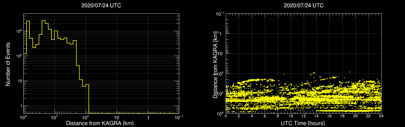This screenshot has width=405, height=127.
Task: Click scatter plot y-axis tick label 10^3
Action: [221, 93]
